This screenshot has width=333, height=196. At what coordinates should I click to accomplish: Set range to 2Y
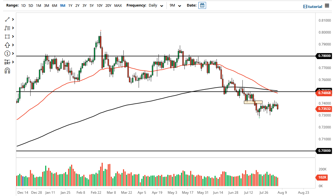point(77,5)
